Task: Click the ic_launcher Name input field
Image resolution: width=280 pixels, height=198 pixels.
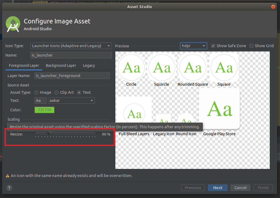Action: point(71,55)
